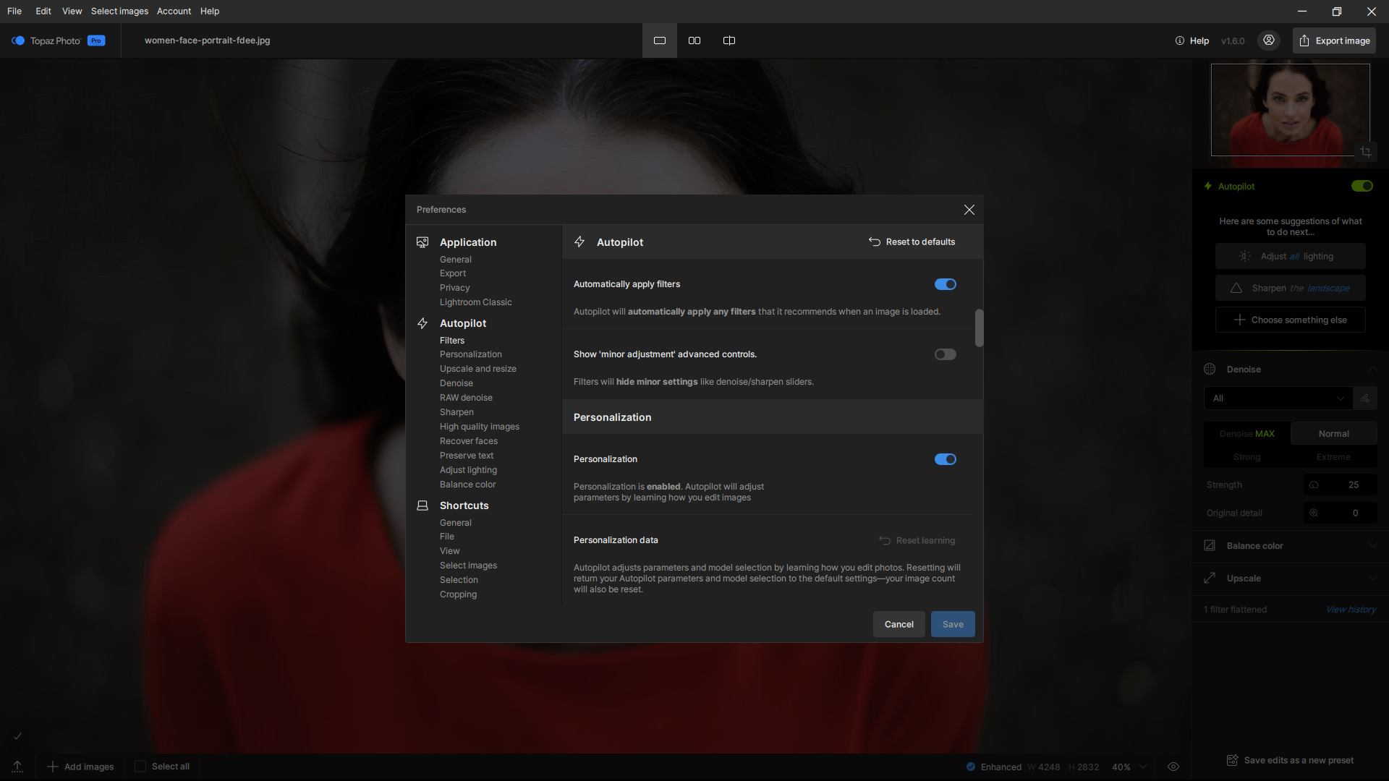Select the Strong denoise model
The width and height of the screenshot is (1389, 781).
[1247, 457]
